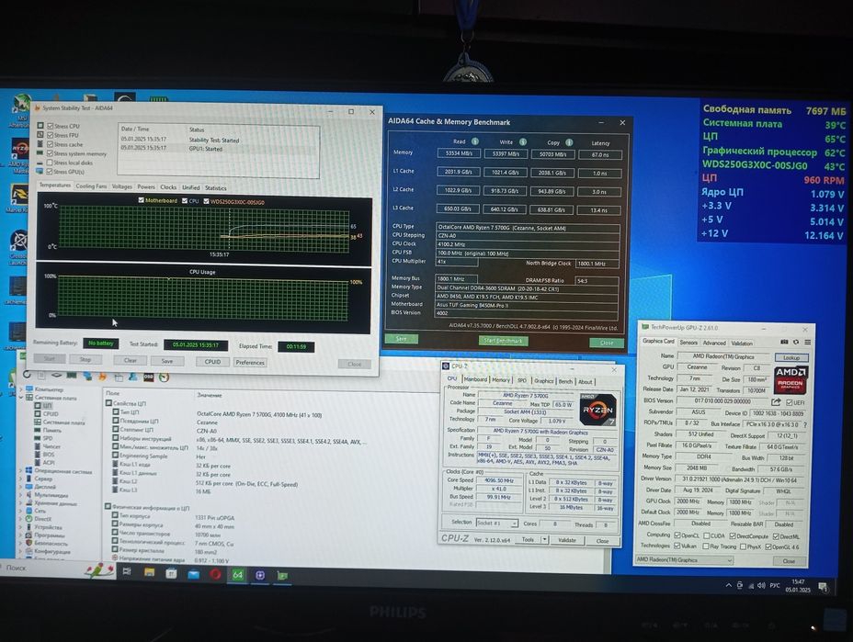The width and height of the screenshot is (853, 642).
Task: Click AIDA64 main window refresh toolbar icon
Action: pyautogui.click(x=27, y=375)
